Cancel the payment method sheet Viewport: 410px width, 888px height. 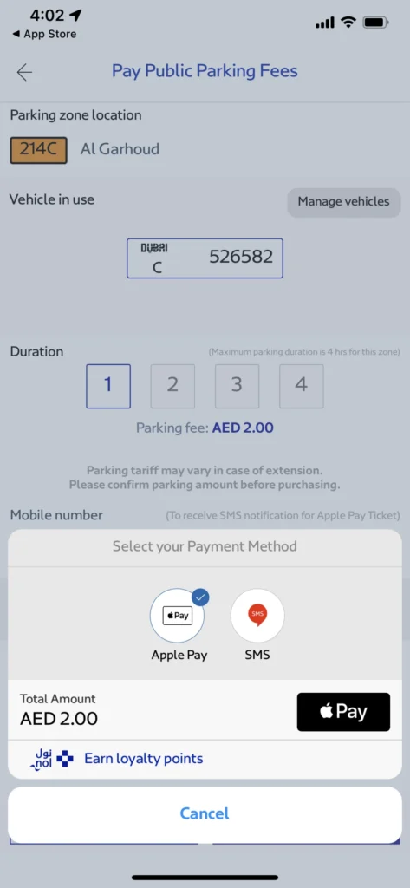205,813
